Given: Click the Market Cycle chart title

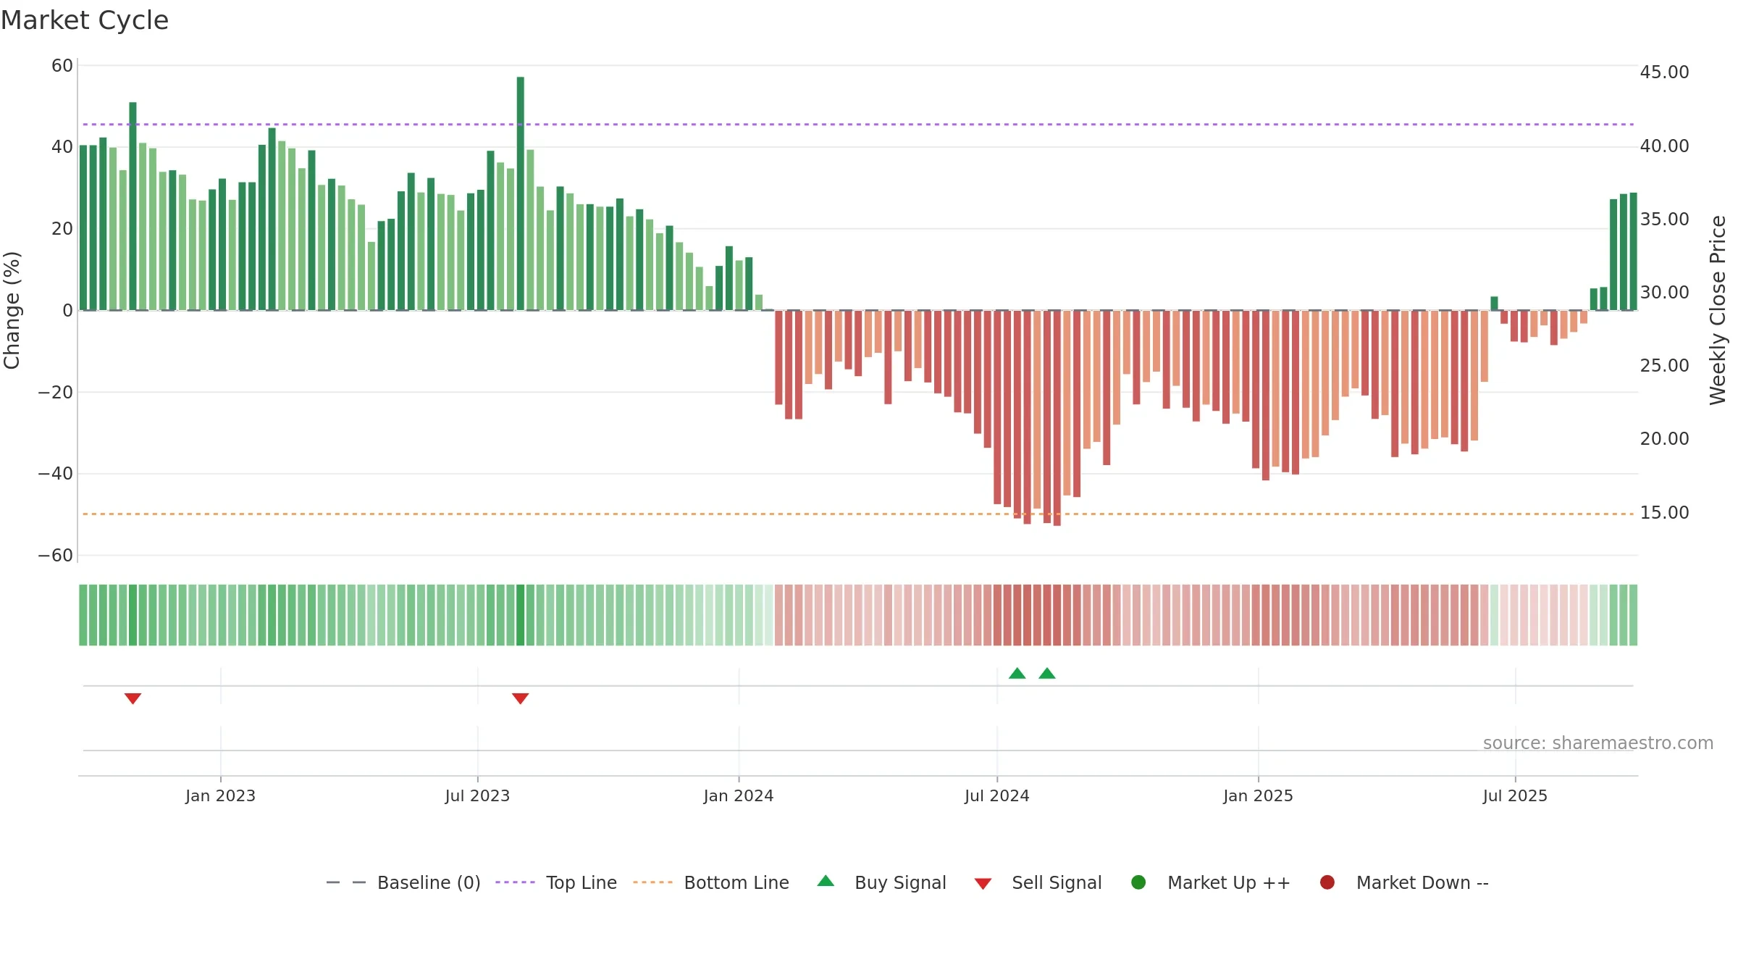Looking at the screenshot, I should (85, 20).
